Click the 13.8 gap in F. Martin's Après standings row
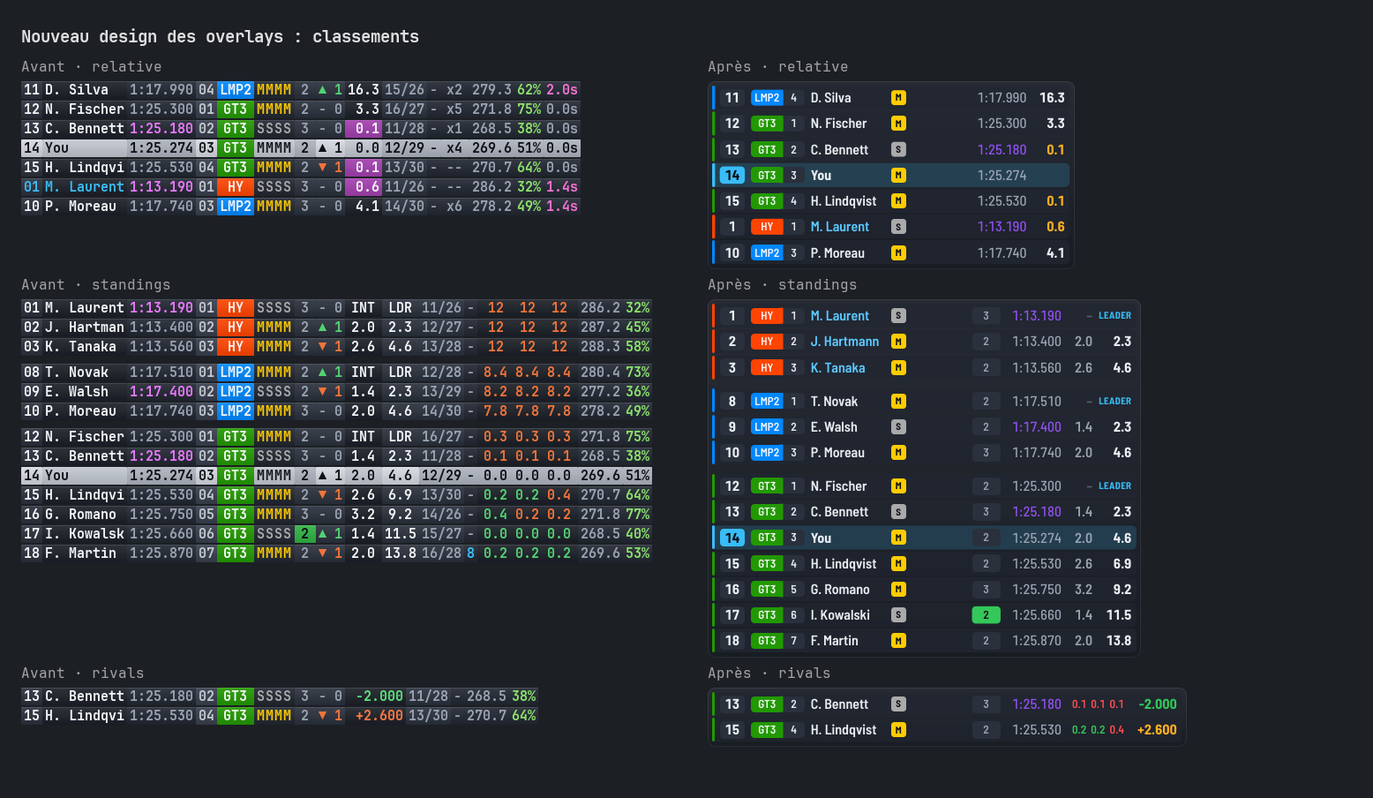Screen dimensions: 1373x798 [1119, 641]
